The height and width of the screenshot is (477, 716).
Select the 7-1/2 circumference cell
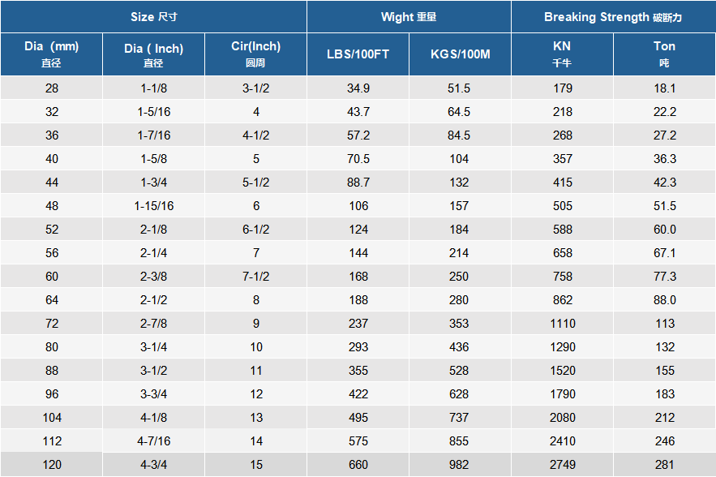255,277
